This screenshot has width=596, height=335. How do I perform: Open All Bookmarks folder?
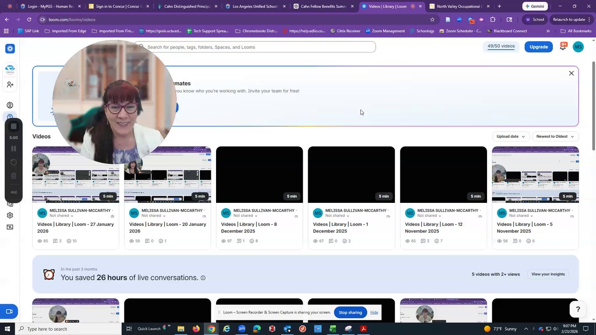pyautogui.click(x=576, y=31)
